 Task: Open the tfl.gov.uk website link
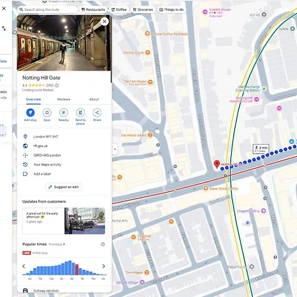click(x=40, y=146)
